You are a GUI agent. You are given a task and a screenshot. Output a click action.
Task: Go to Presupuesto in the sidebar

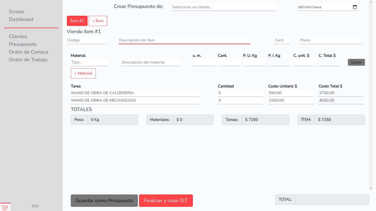click(23, 44)
